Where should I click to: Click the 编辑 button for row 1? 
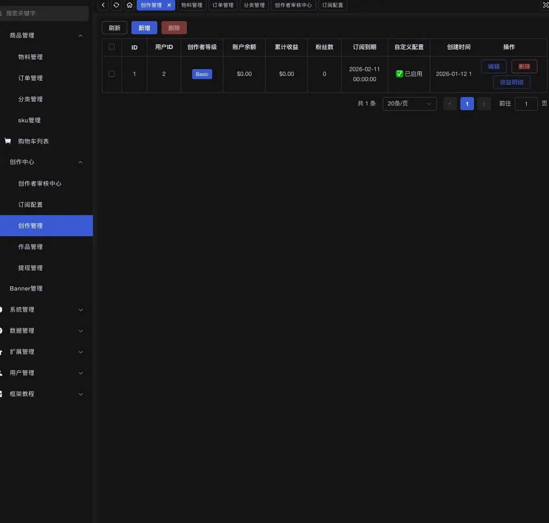pyautogui.click(x=494, y=66)
